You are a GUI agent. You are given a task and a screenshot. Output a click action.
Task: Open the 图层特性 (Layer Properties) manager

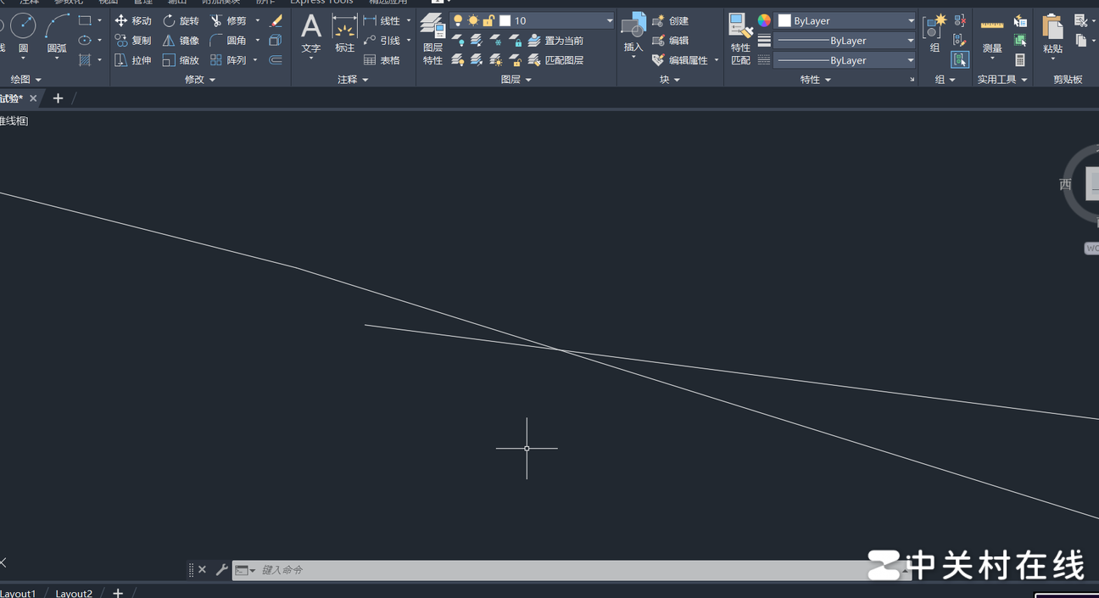click(432, 39)
